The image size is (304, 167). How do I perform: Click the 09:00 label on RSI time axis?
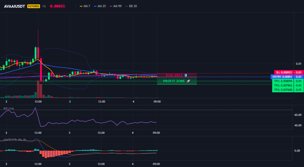pos(156,133)
